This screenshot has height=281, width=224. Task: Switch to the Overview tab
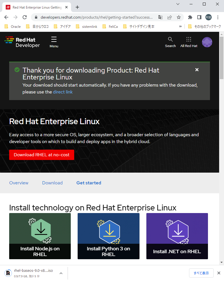point(19,183)
